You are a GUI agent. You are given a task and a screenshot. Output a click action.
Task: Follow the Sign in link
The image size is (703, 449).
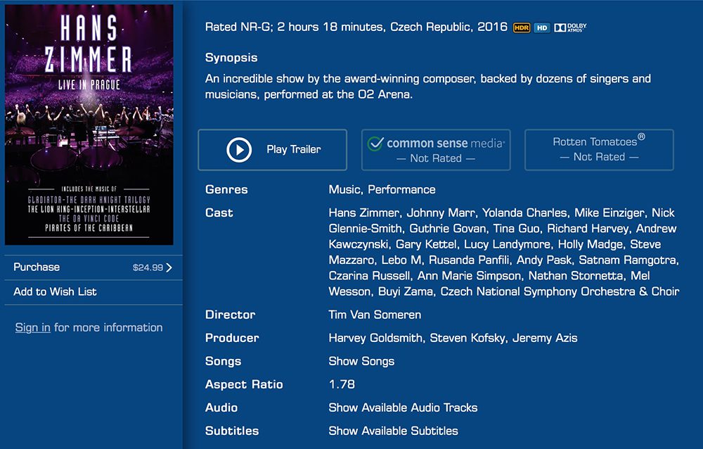33,327
